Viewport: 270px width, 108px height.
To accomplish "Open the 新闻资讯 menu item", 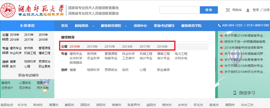I will click(81, 26).
